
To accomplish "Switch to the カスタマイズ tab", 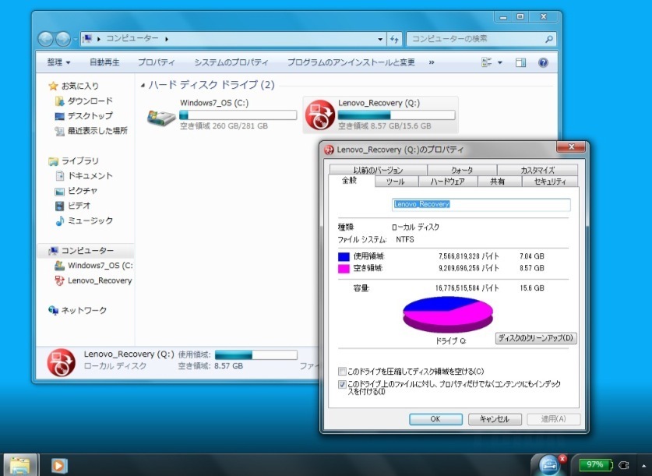I will pyautogui.click(x=537, y=170).
